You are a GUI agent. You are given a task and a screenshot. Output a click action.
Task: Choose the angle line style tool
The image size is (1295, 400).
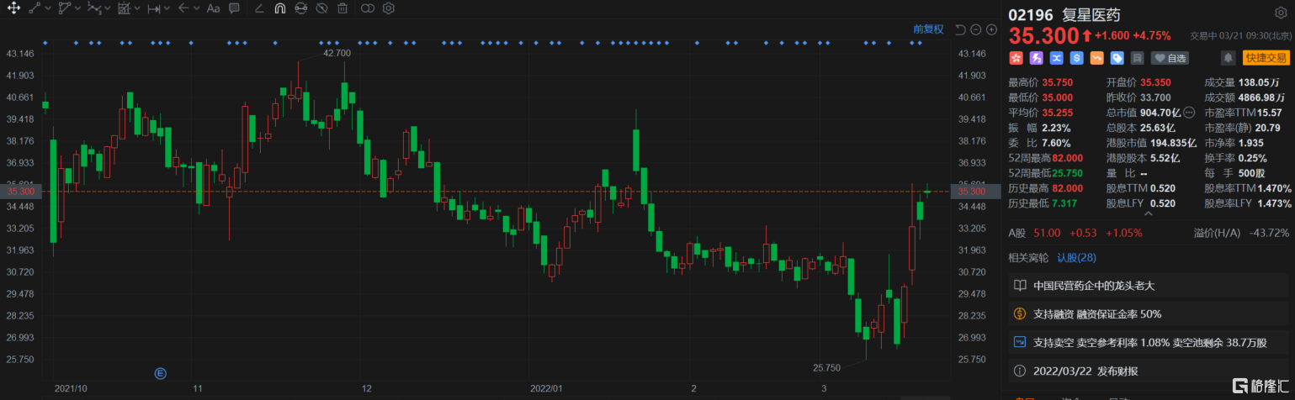pyautogui.click(x=258, y=8)
